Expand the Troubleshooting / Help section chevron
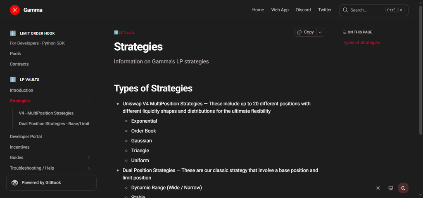The height and width of the screenshot is (198, 423). (89, 168)
